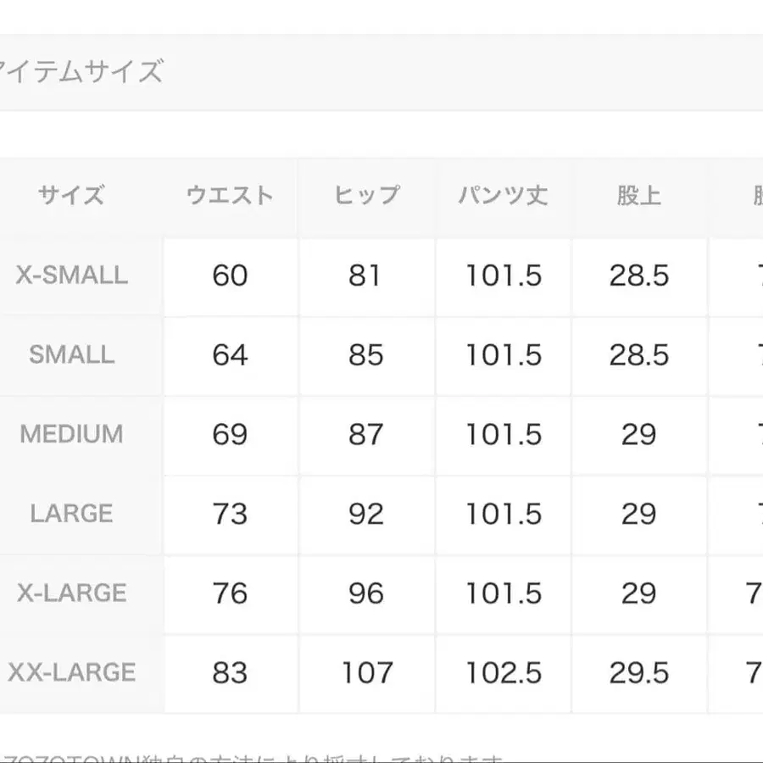Image resolution: width=763 pixels, height=763 pixels.
Task: Click waist value 60 for X-SMALL
Action: pyautogui.click(x=230, y=276)
